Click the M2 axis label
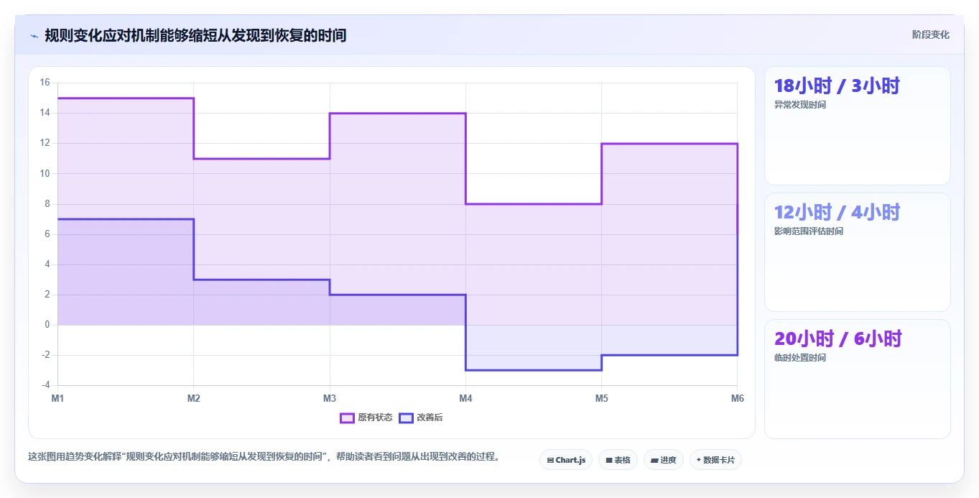979x498 pixels. [193, 397]
